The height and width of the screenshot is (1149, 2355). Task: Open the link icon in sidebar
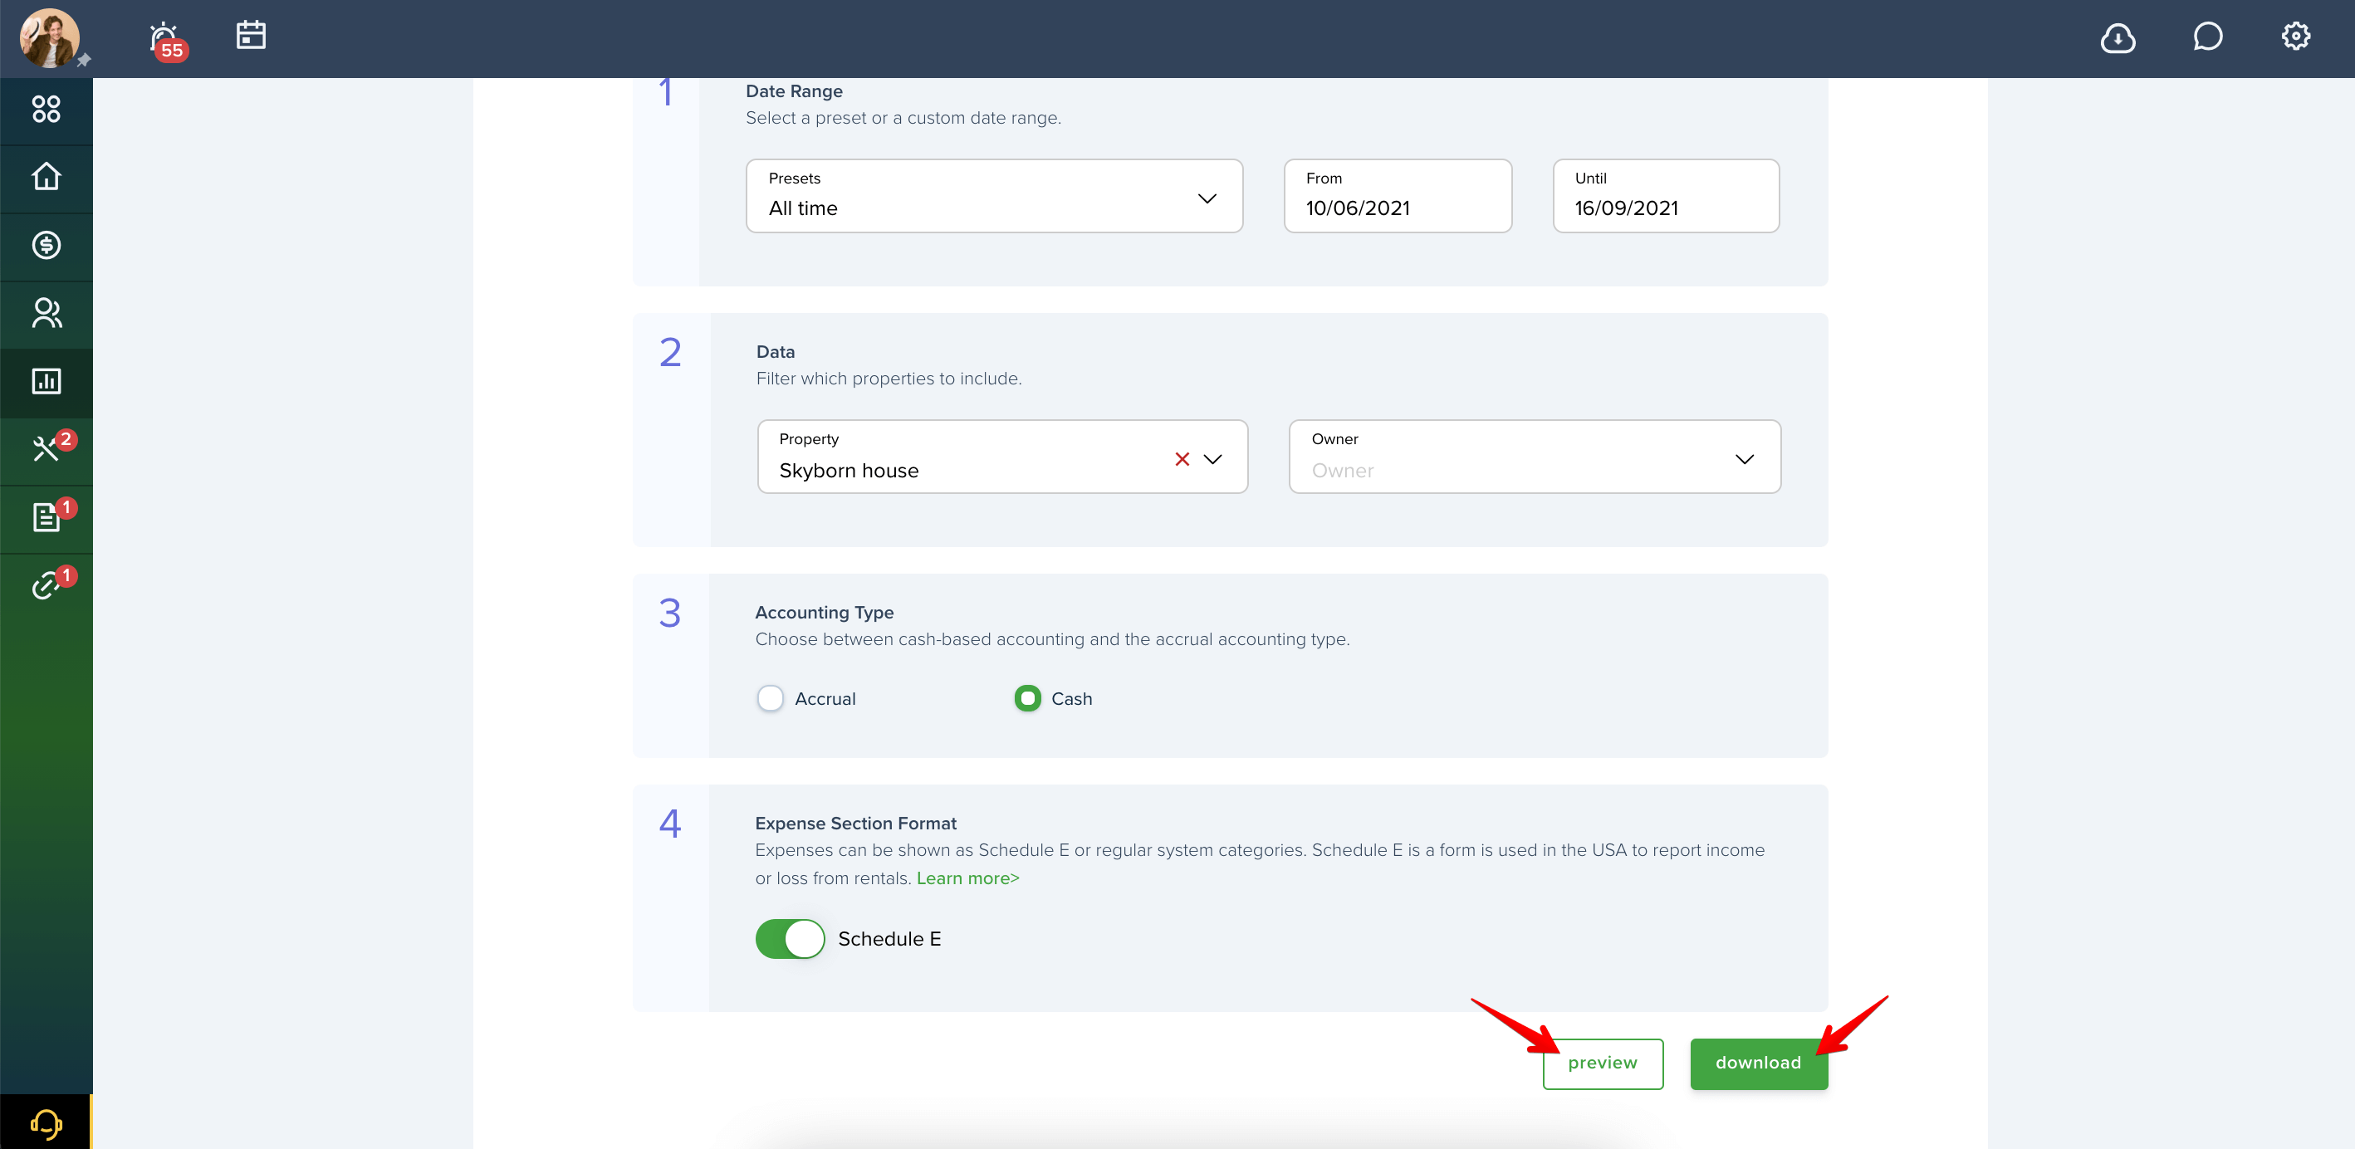(47, 585)
